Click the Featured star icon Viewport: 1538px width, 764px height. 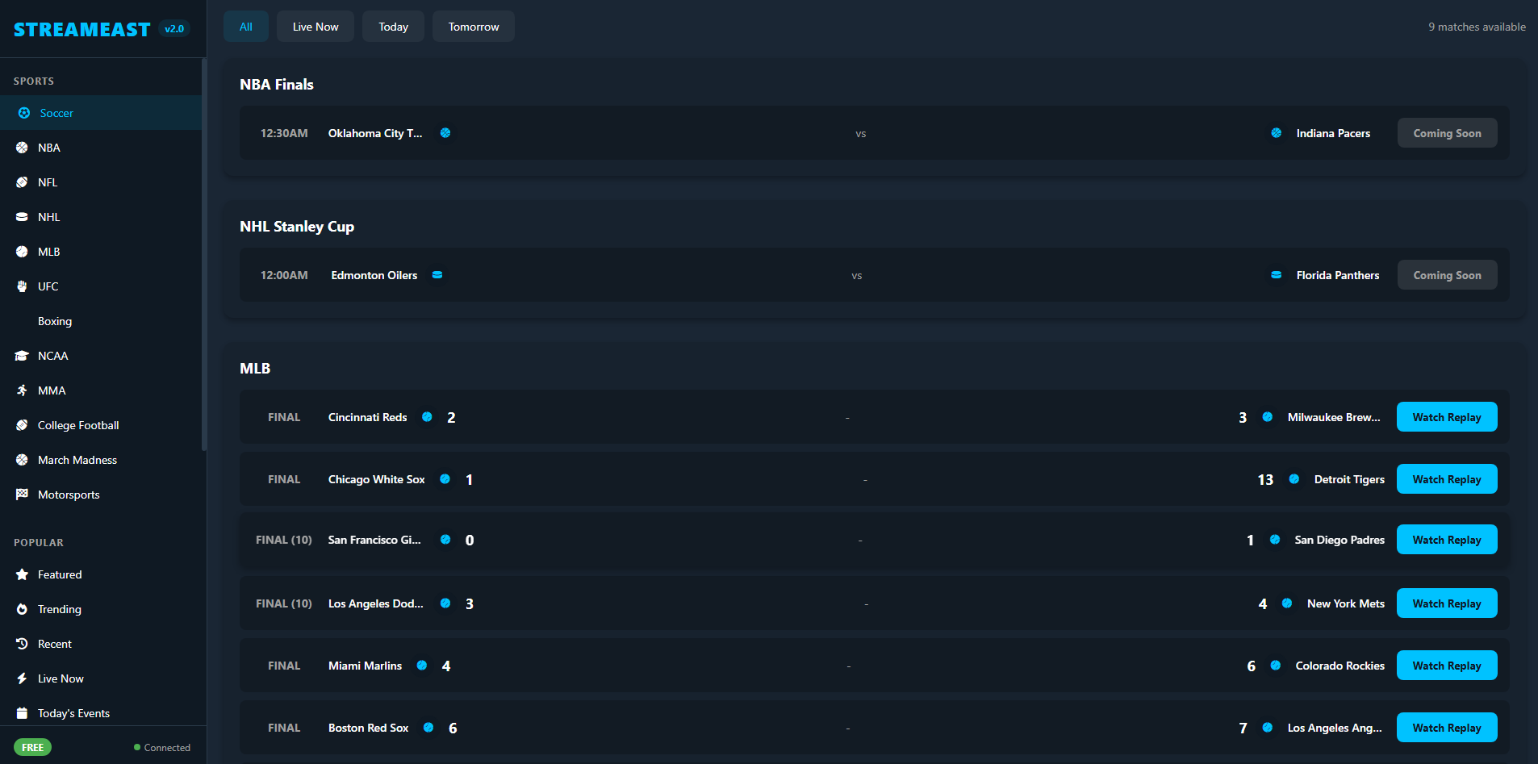click(x=22, y=574)
